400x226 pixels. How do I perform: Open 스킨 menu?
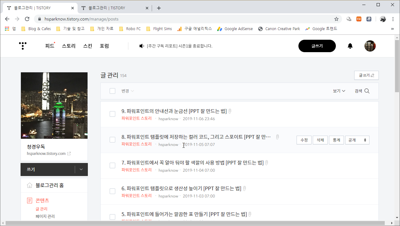tap(88, 46)
